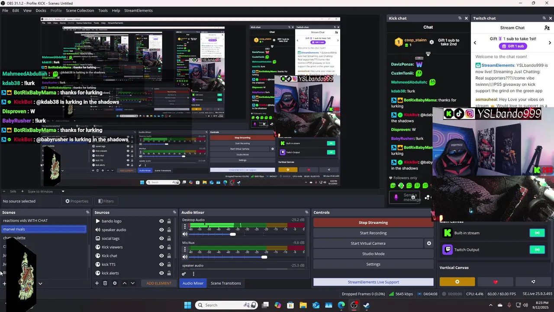Hide the bando logo source
This screenshot has height=312, width=554.
[x=161, y=221]
